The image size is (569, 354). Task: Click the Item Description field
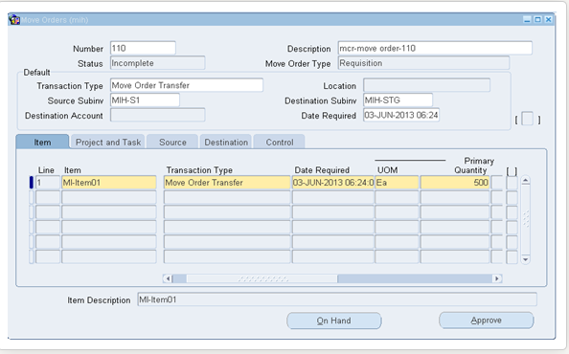[x=337, y=299]
